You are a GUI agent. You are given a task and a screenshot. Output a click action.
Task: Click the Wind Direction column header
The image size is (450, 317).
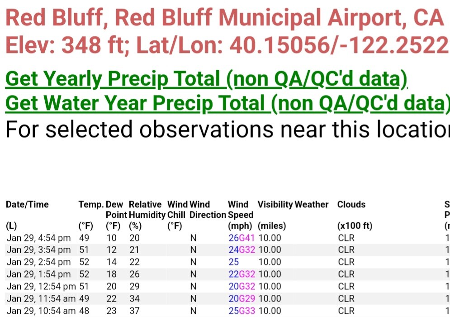point(208,210)
